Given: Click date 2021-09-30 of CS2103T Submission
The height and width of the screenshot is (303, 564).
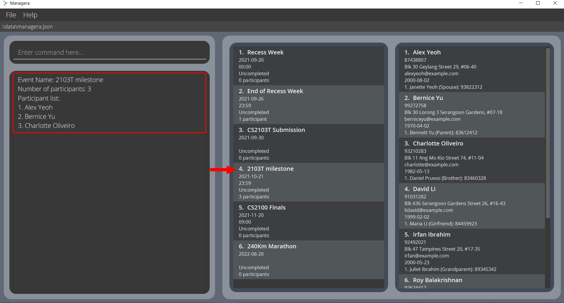Looking at the screenshot, I should [x=251, y=138].
